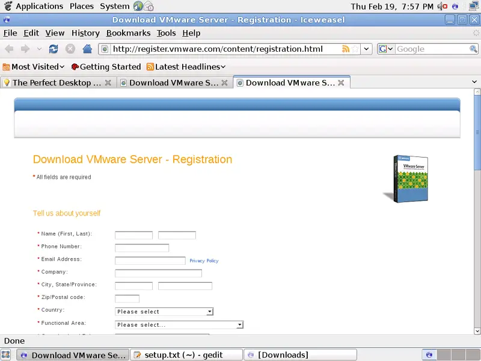This screenshot has height=361, width=481.
Task: Click the Email Address field
Action: pos(150,261)
